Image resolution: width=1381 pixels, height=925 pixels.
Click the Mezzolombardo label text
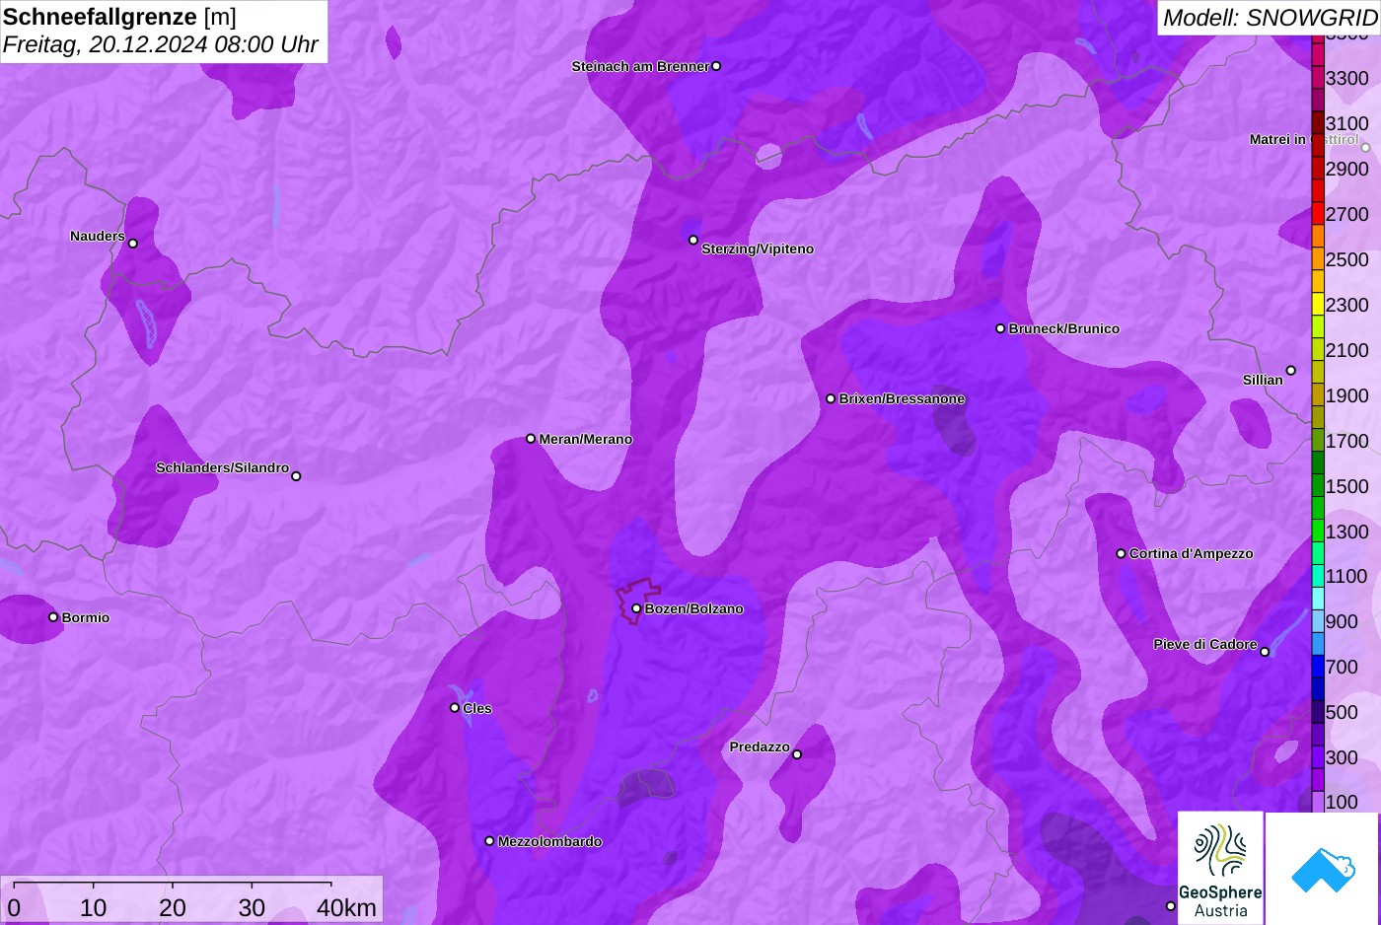(549, 841)
